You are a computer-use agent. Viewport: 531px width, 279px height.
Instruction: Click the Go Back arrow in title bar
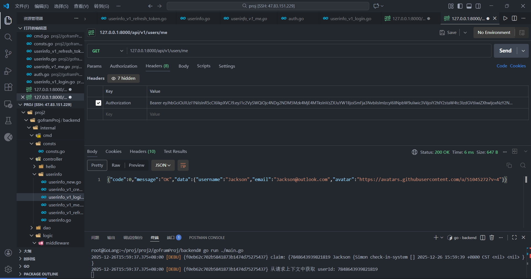pos(150,6)
